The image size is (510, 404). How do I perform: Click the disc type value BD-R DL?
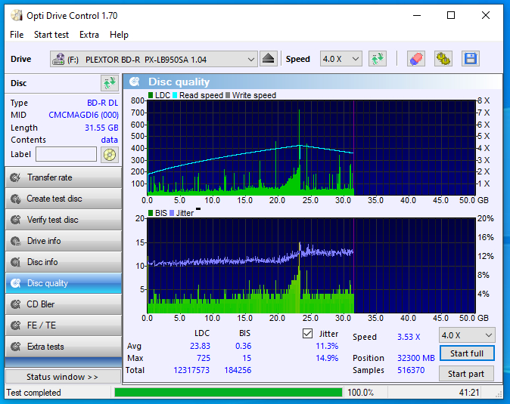tap(102, 103)
